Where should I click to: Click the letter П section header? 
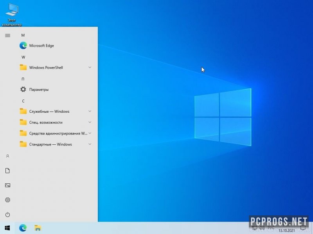click(x=23, y=79)
